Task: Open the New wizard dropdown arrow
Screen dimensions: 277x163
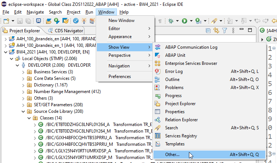Action: click(13, 21)
